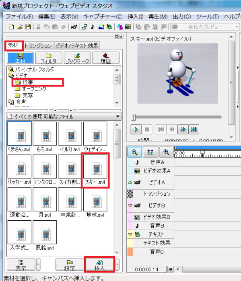
Task: Open the dropdown arrow beside 表示 button
Action: pyautogui.click(x=38, y=264)
